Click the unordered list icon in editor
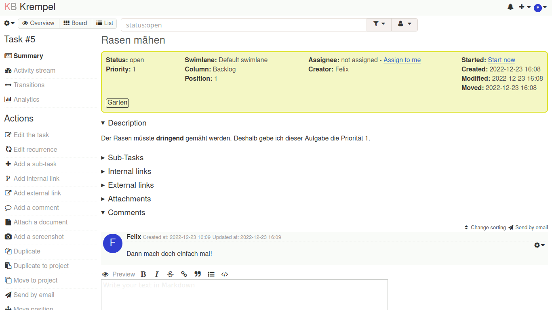This screenshot has width=552, height=310. 211,274
